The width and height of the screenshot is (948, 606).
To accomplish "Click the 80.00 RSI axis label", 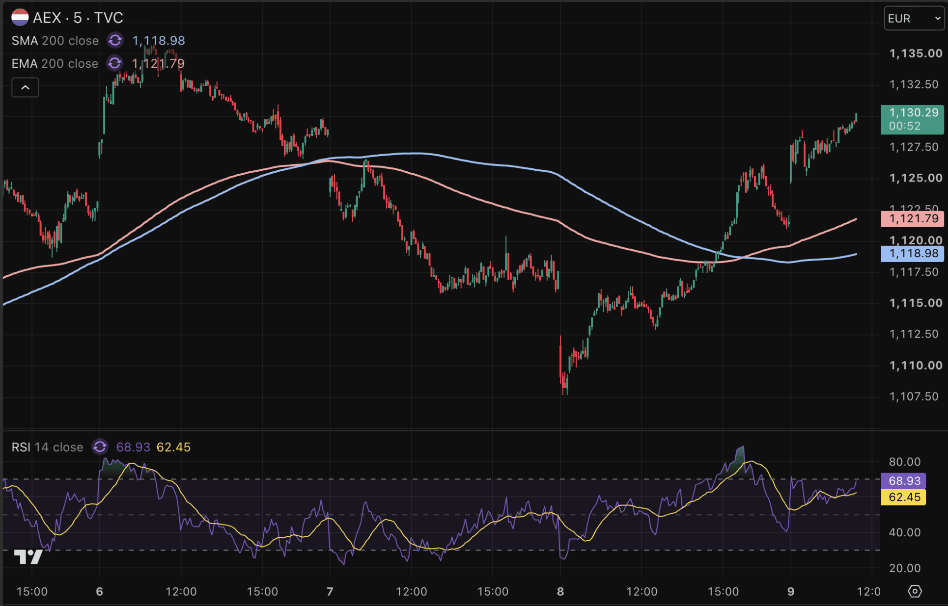I will pyautogui.click(x=904, y=461).
